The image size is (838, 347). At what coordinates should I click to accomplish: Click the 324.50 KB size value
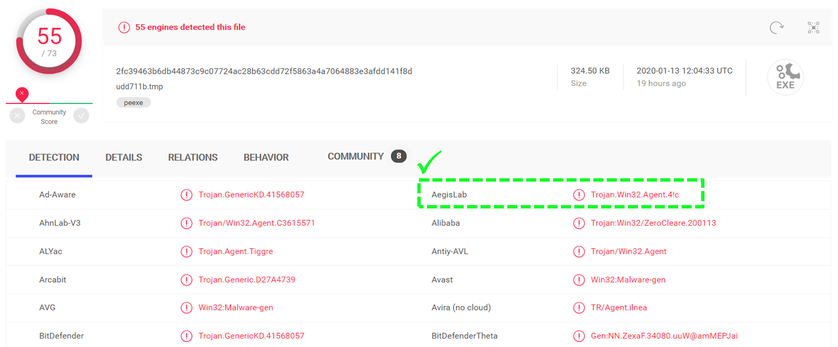pos(590,71)
